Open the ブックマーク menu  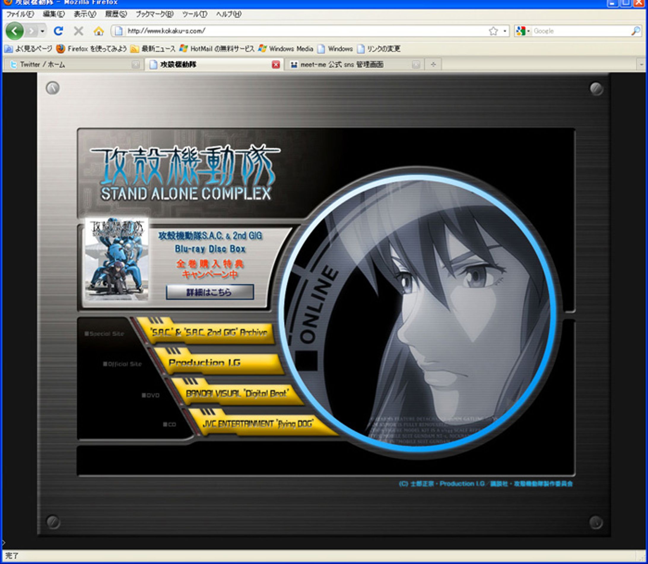[x=154, y=14]
